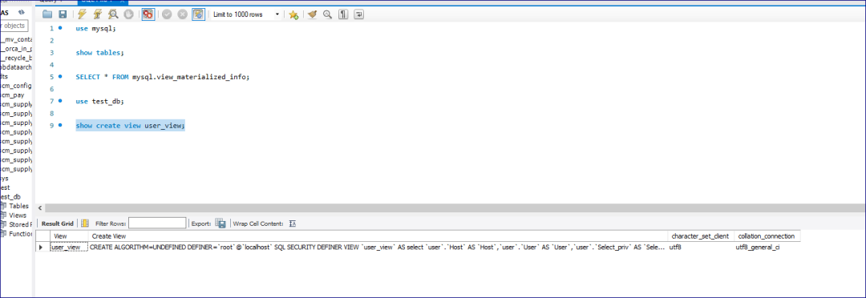Save query to snippets via star icon
The width and height of the screenshot is (866, 298).
click(x=293, y=14)
